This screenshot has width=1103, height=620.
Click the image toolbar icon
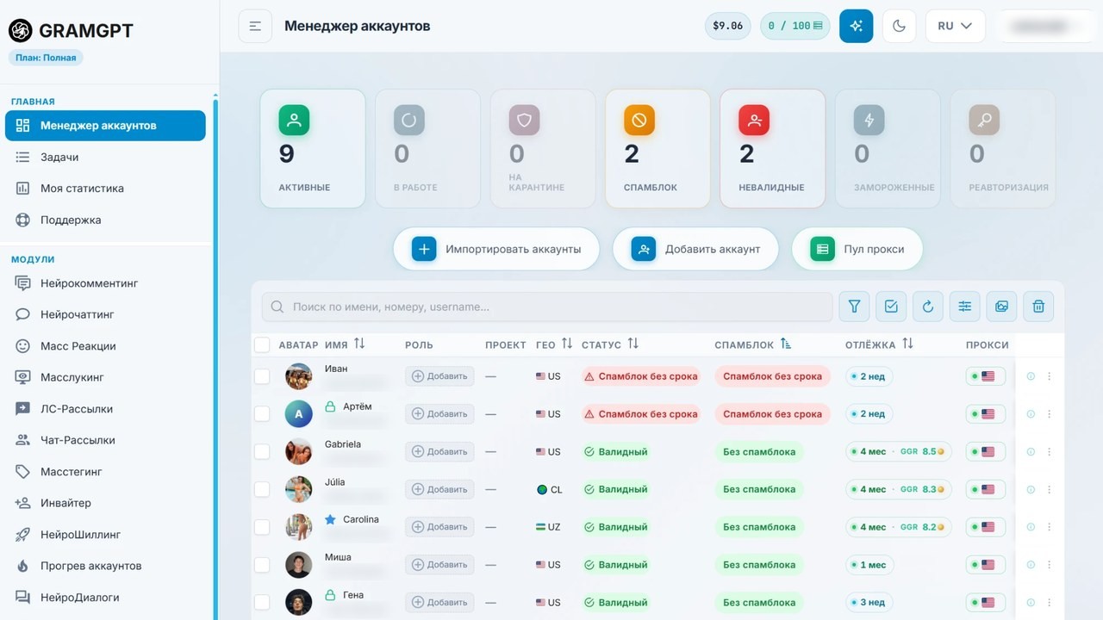tap(1001, 306)
